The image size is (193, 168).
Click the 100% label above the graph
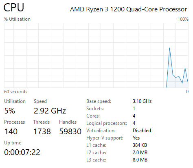coord(183,19)
